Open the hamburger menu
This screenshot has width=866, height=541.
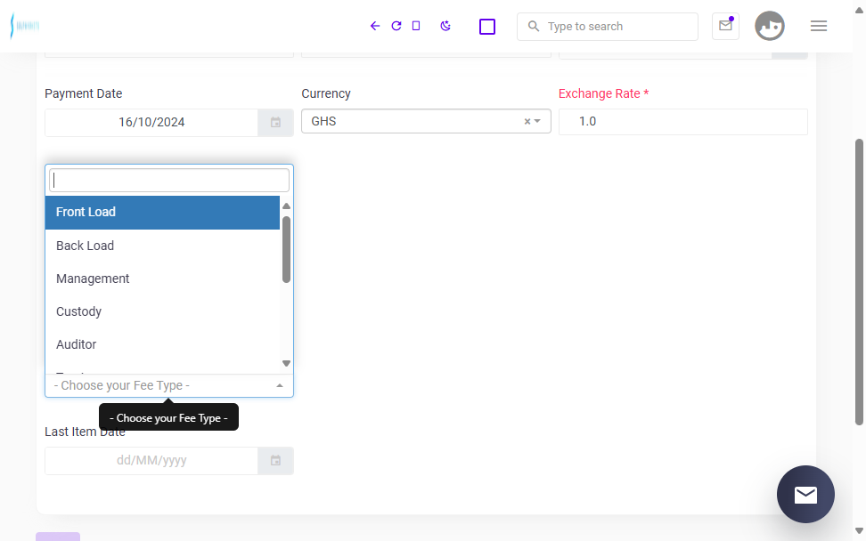click(819, 26)
